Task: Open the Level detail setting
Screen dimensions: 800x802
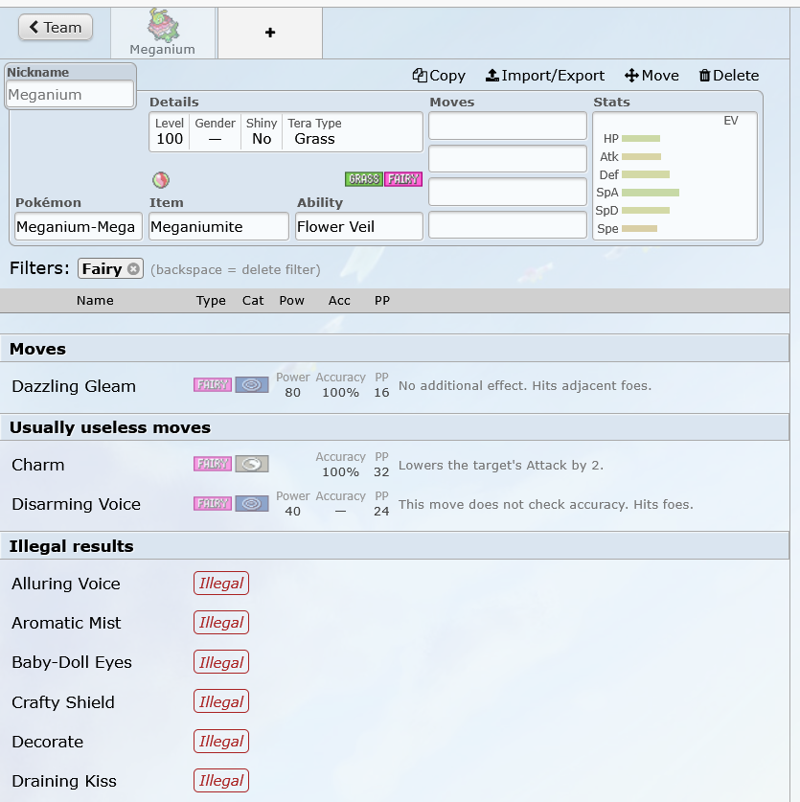Action: pyautogui.click(x=170, y=132)
